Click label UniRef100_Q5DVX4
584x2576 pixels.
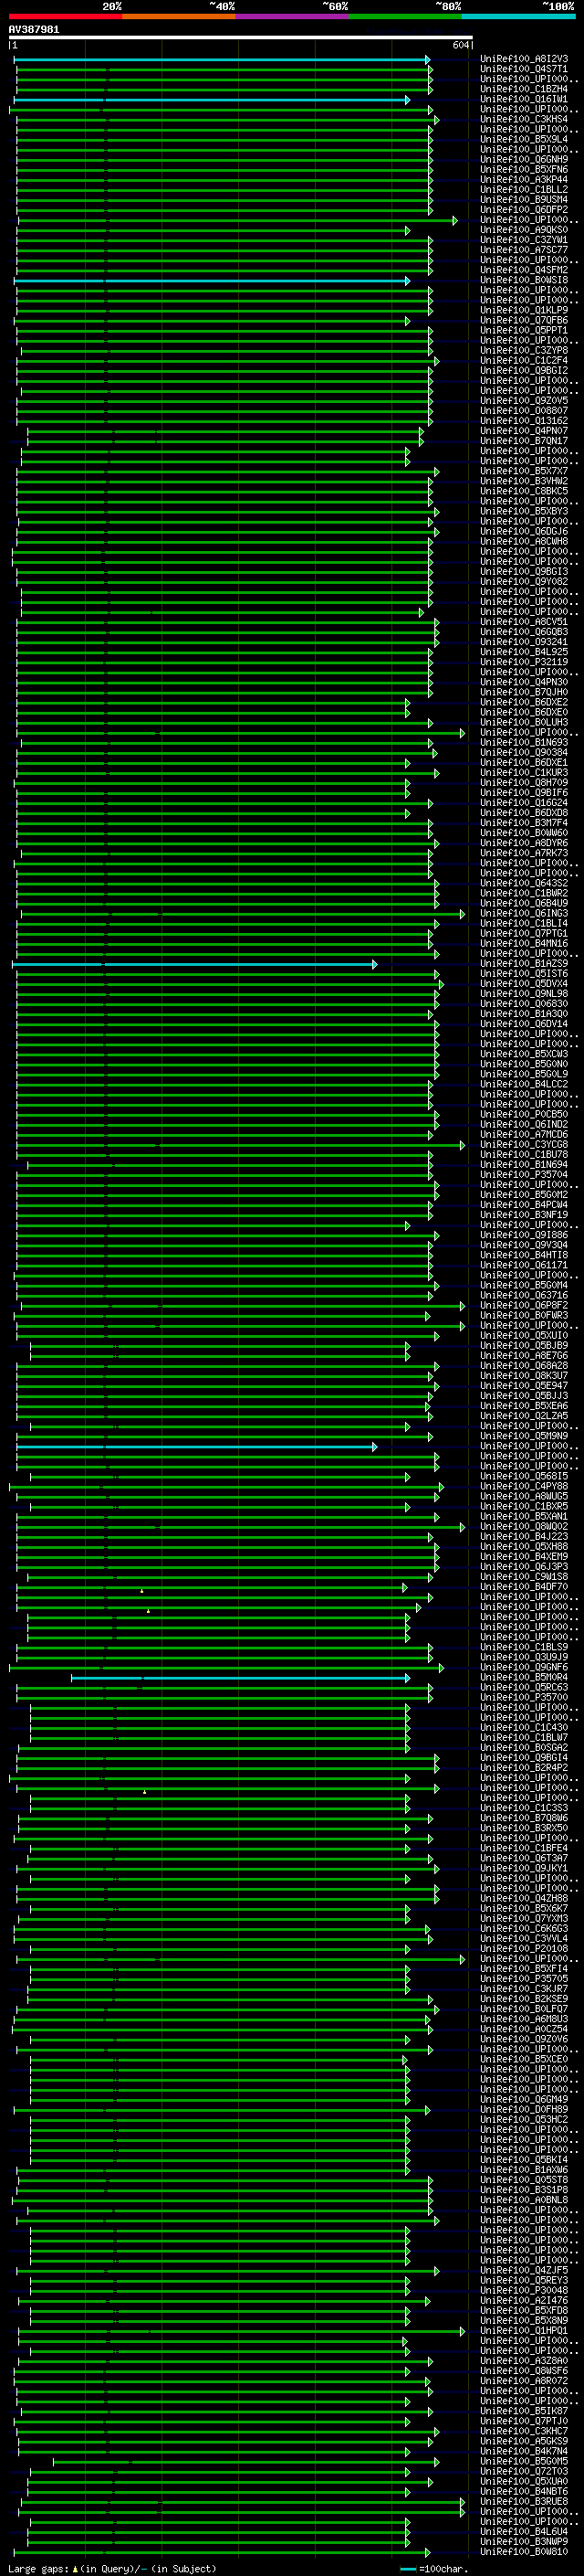pyautogui.click(x=524, y=984)
